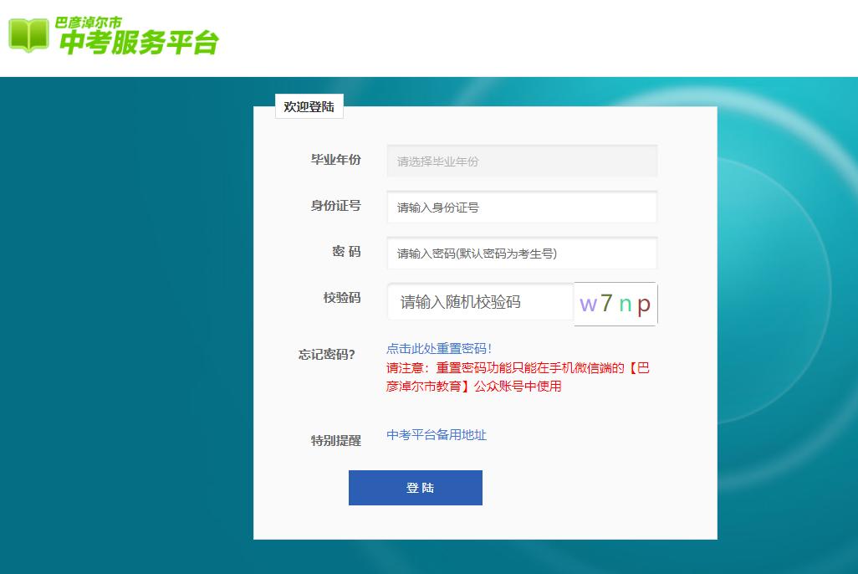Click the 忘记密码 section label
The image size is (858, 574).
pyautogui.click(x=335, y=348)
